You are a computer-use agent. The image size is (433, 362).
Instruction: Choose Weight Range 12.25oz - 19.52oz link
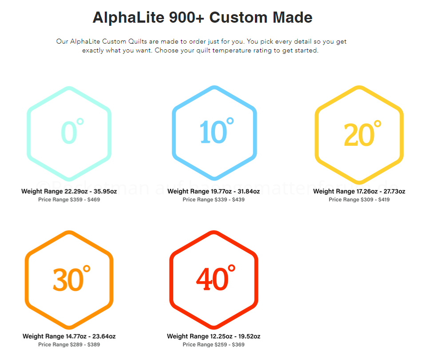coord(214,337)
